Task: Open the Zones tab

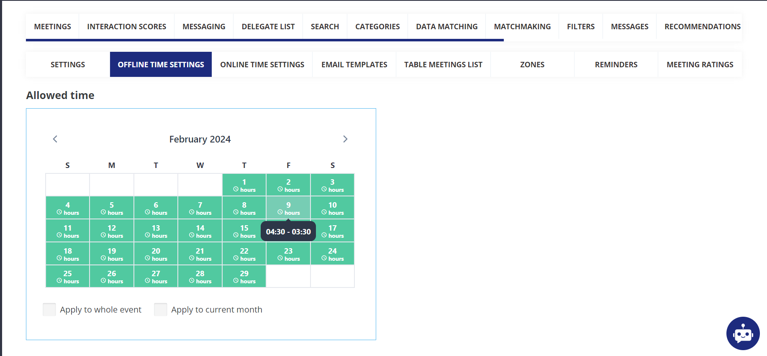Action: (532, 64)
